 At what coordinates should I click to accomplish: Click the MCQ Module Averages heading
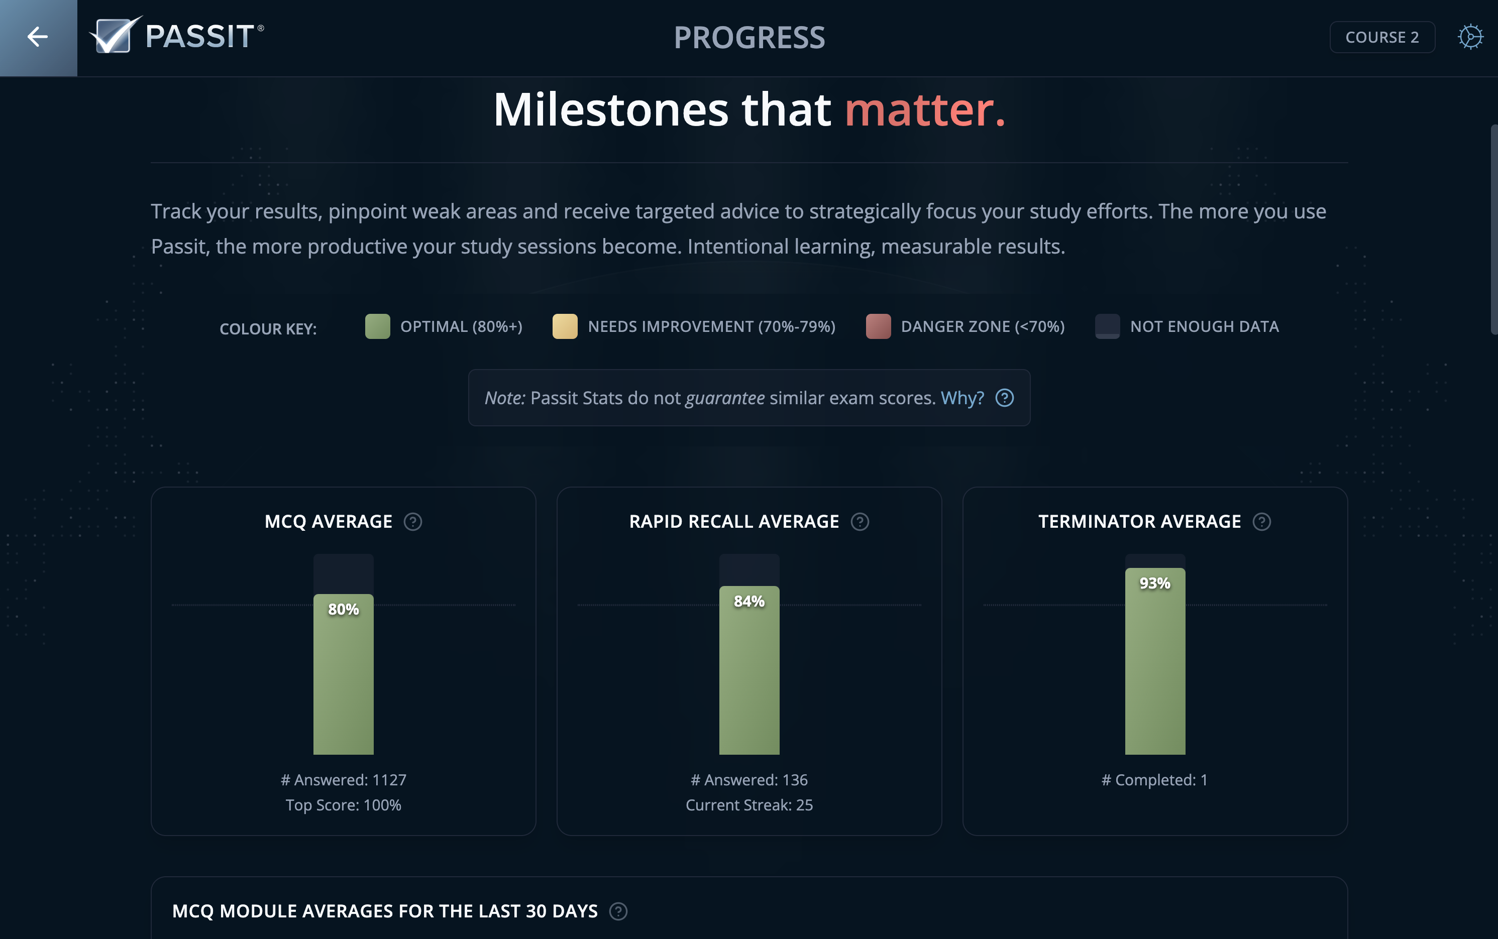(385, 911)
